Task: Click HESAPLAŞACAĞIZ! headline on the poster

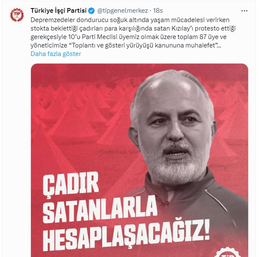Action: click(x=126, y=235)
